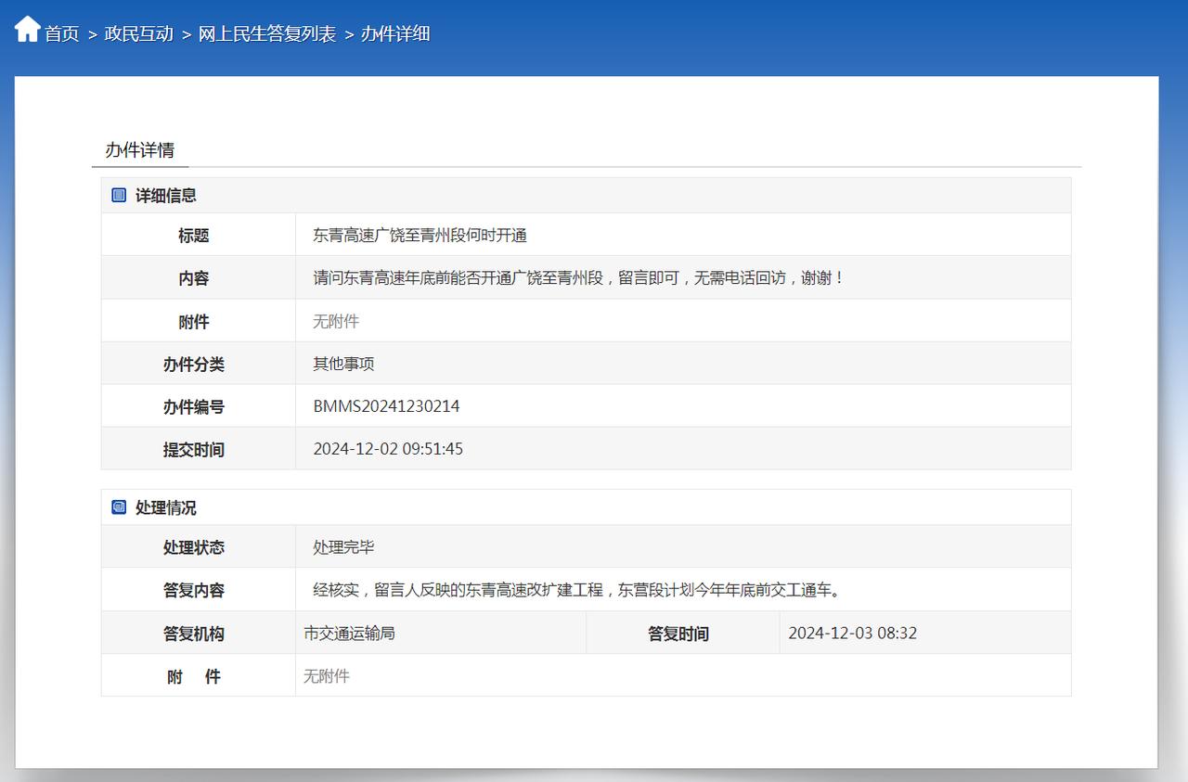Click the 详细信息 section icon
The height and width of the screenshot is (782, 1188).
point(119,195)
